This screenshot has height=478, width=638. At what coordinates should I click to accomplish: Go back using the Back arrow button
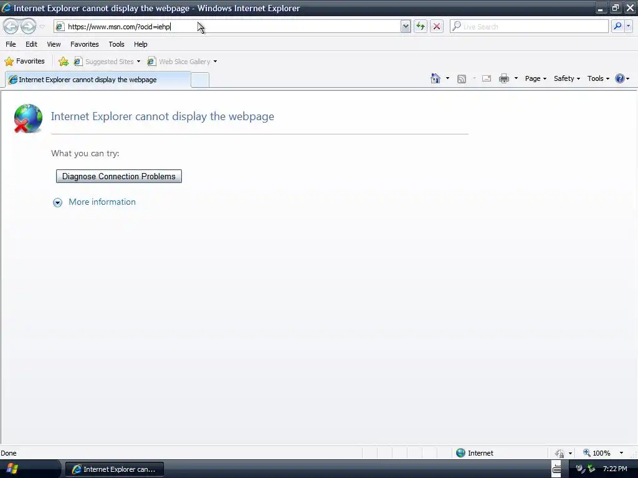(x=11, y=27)
